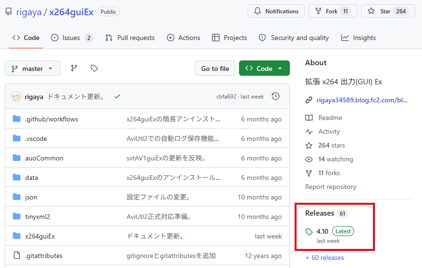Click the link chain icon in About
The height and width of the screenshot is (268, 422).
pos(309,100)
